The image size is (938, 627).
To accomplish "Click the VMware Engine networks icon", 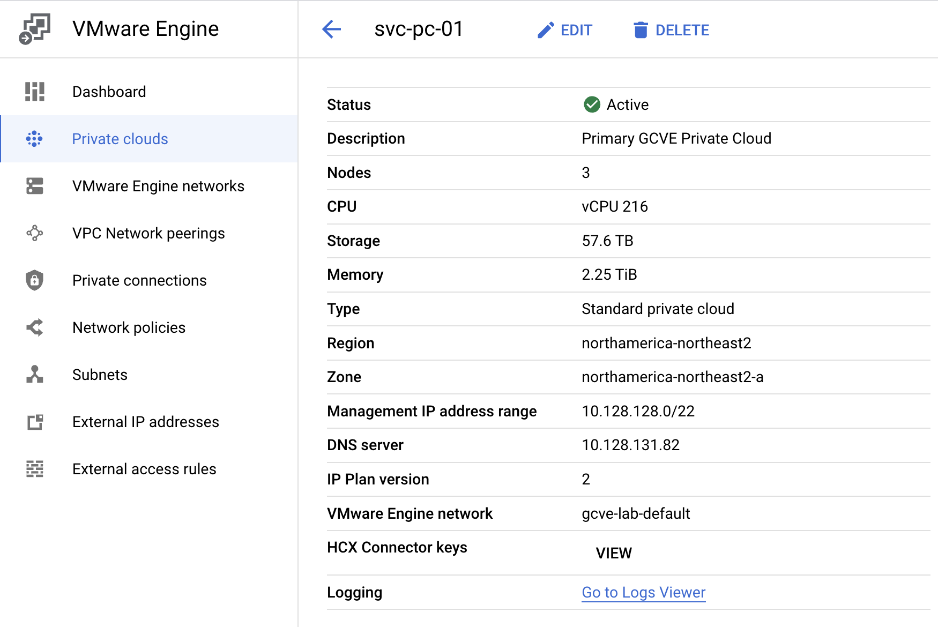I will click(x=35, y=186).
